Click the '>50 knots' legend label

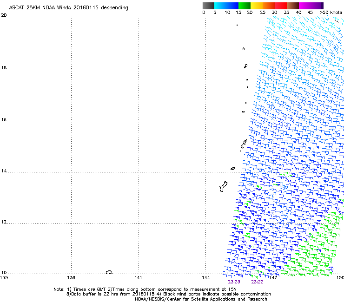pyautogui.click(x=331, y=13)
